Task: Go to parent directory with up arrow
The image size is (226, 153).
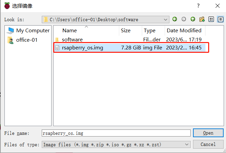Action: (x=193, y=19)
